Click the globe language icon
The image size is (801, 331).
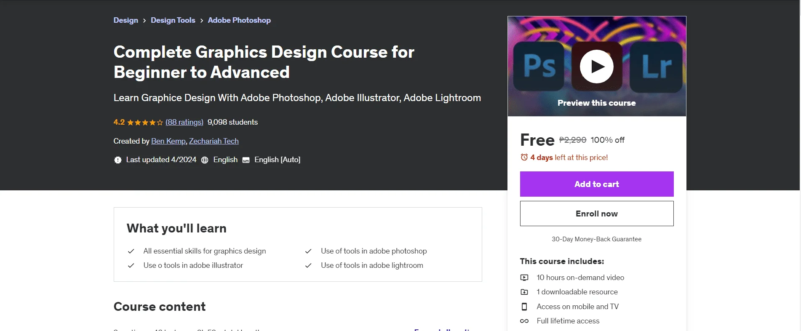point(205,160)
